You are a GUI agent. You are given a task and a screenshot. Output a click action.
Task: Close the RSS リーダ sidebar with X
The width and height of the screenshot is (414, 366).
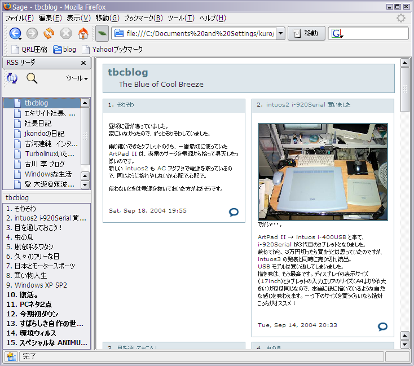[x=83, y=63]
